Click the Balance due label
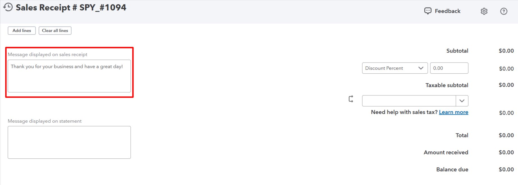This screenshot has width=518, height=185. coord(452,170)
